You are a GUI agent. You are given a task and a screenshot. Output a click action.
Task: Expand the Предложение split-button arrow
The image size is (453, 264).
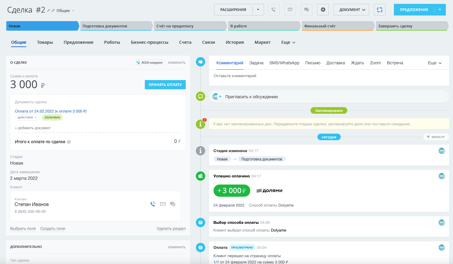pos(440,10)
